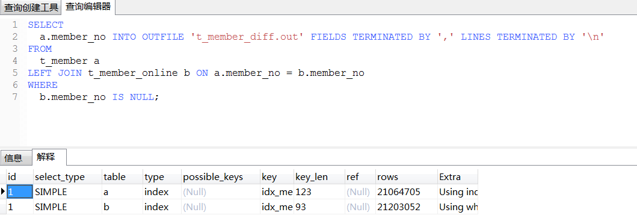Click the table cell showing b
This screenshot has height=221, width=637.
(122, 207)
